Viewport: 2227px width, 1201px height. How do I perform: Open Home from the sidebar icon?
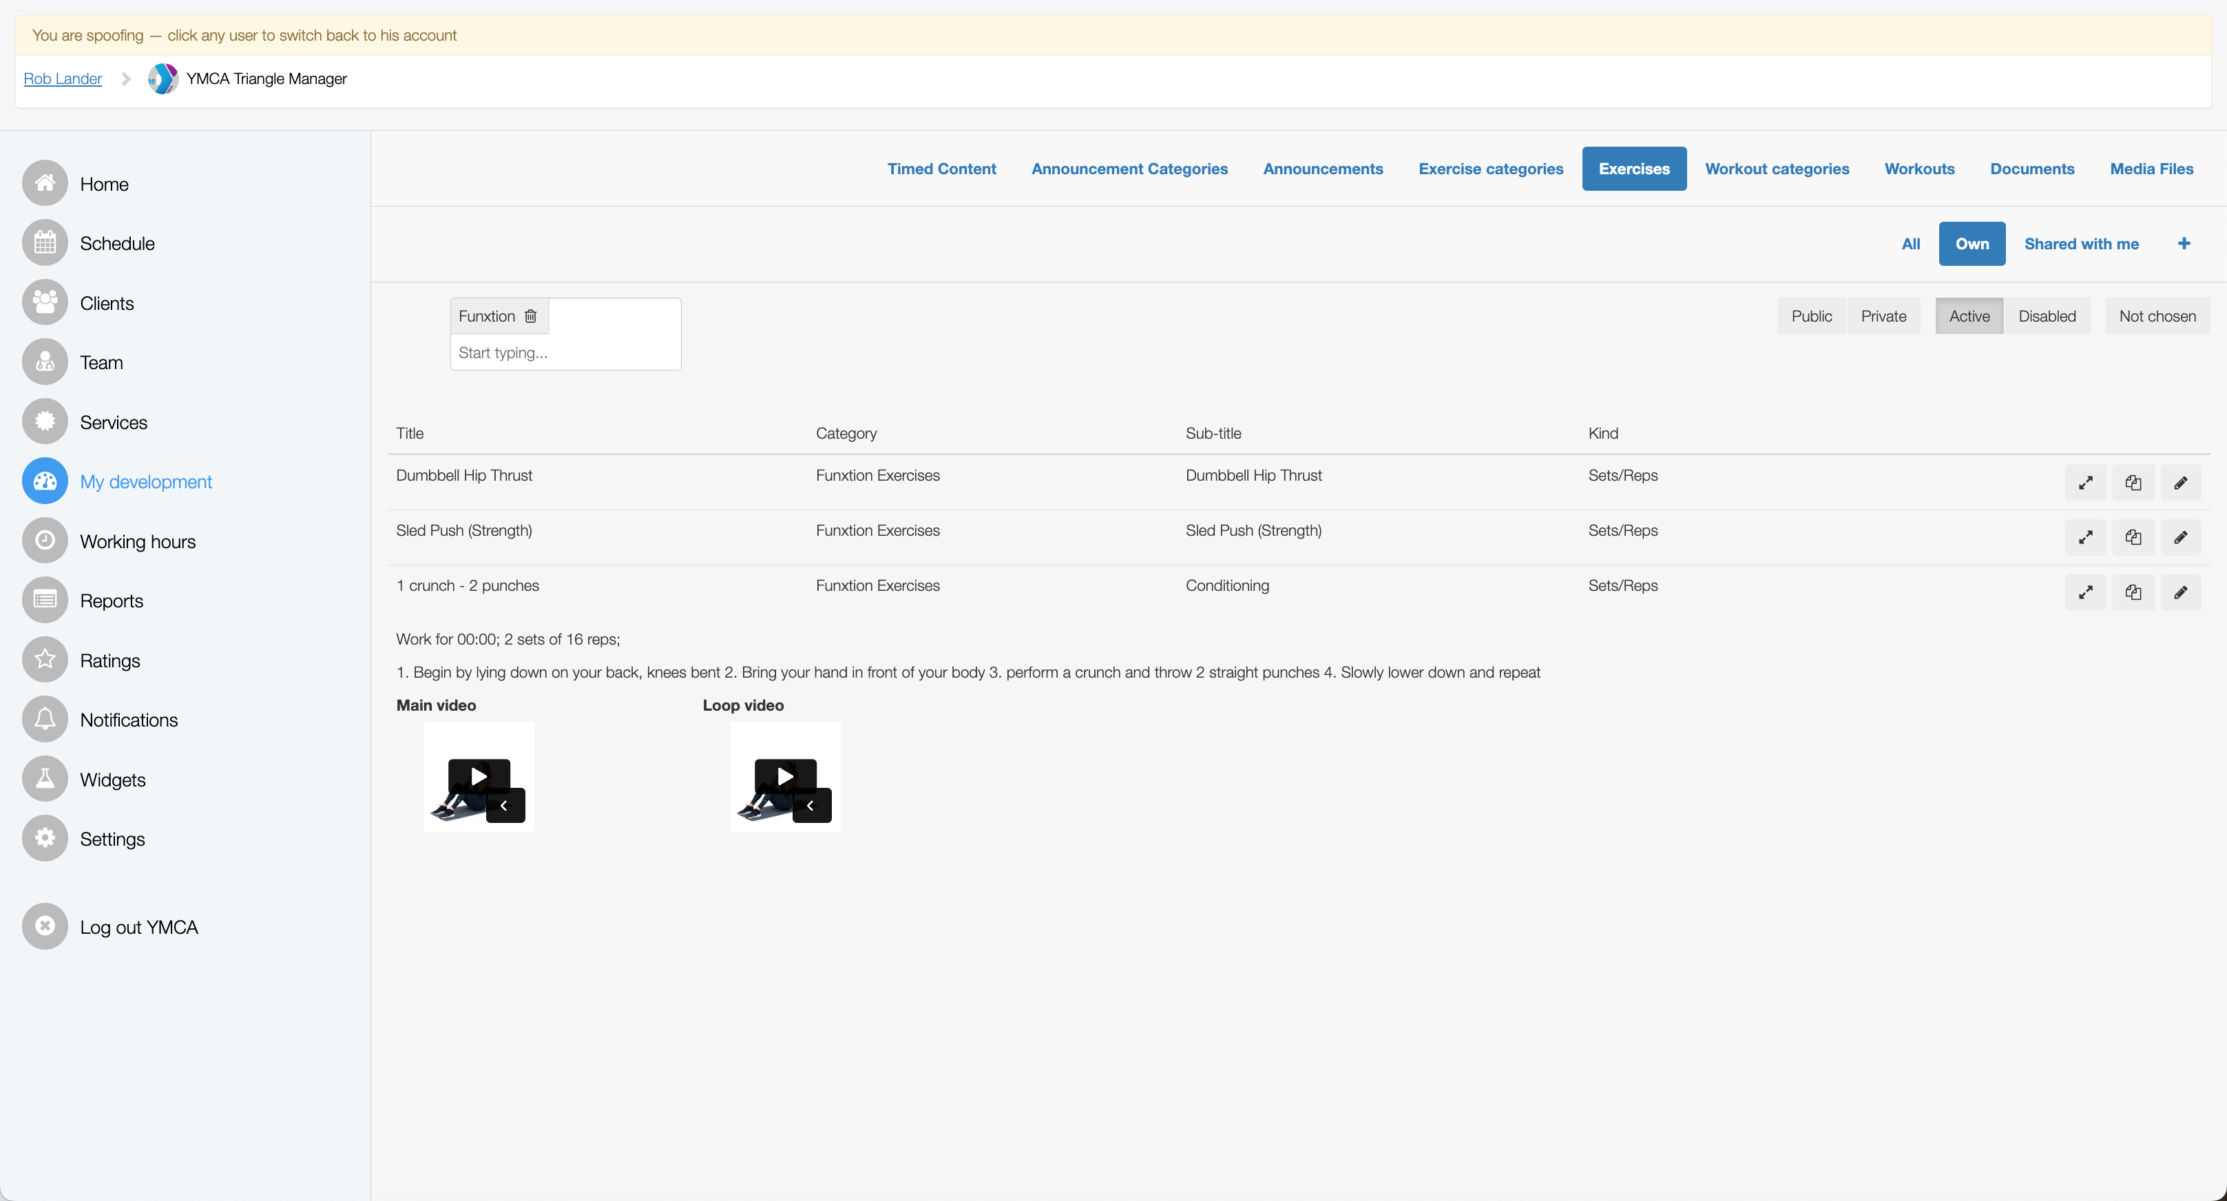[45, 183]
